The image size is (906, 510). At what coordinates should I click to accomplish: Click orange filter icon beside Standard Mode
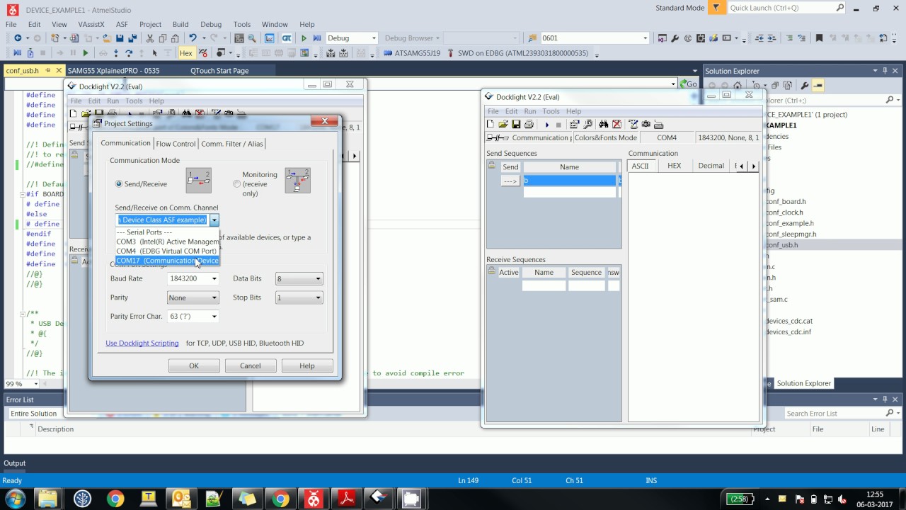pyautogui.click(x=716, y=8)
